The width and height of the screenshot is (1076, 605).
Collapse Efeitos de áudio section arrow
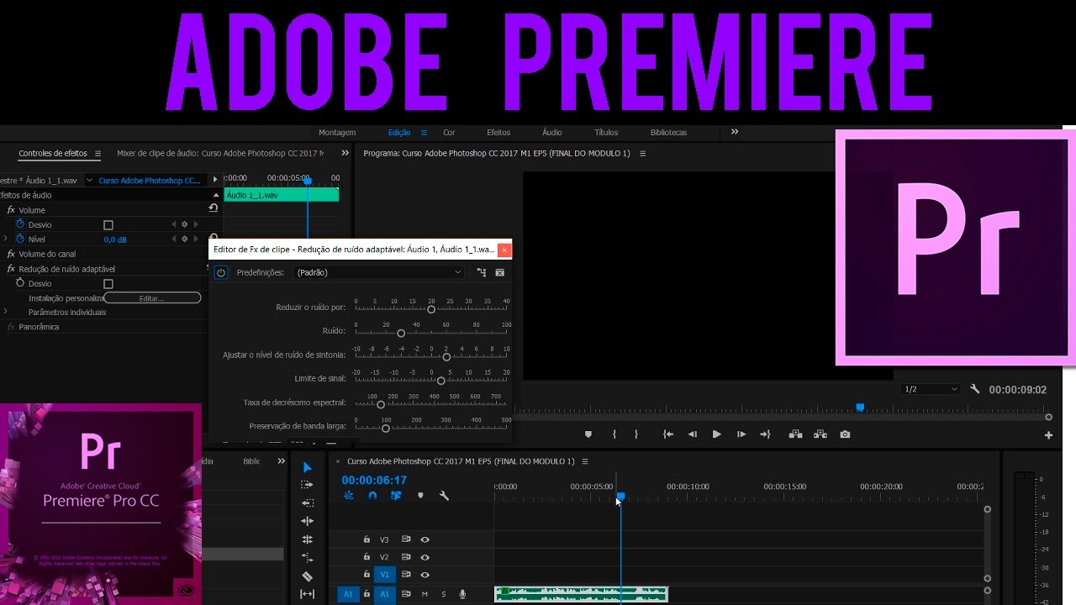pos(216,195)
